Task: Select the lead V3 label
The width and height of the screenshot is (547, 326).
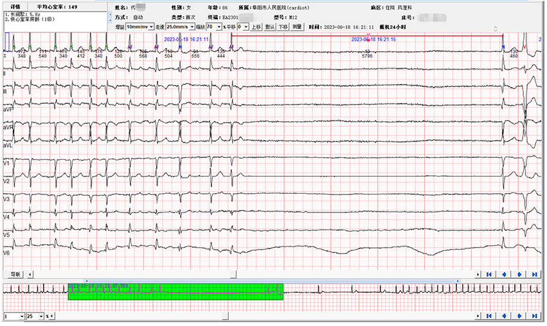Action: point(6,199)
